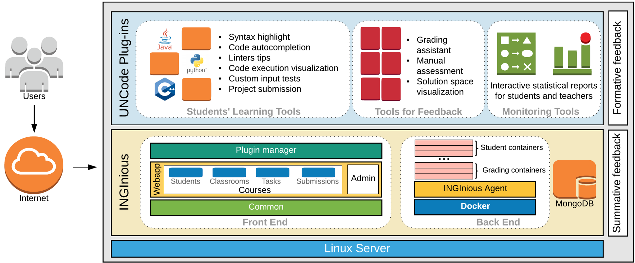Click the Solution space visualization bullet

point(444,87)
